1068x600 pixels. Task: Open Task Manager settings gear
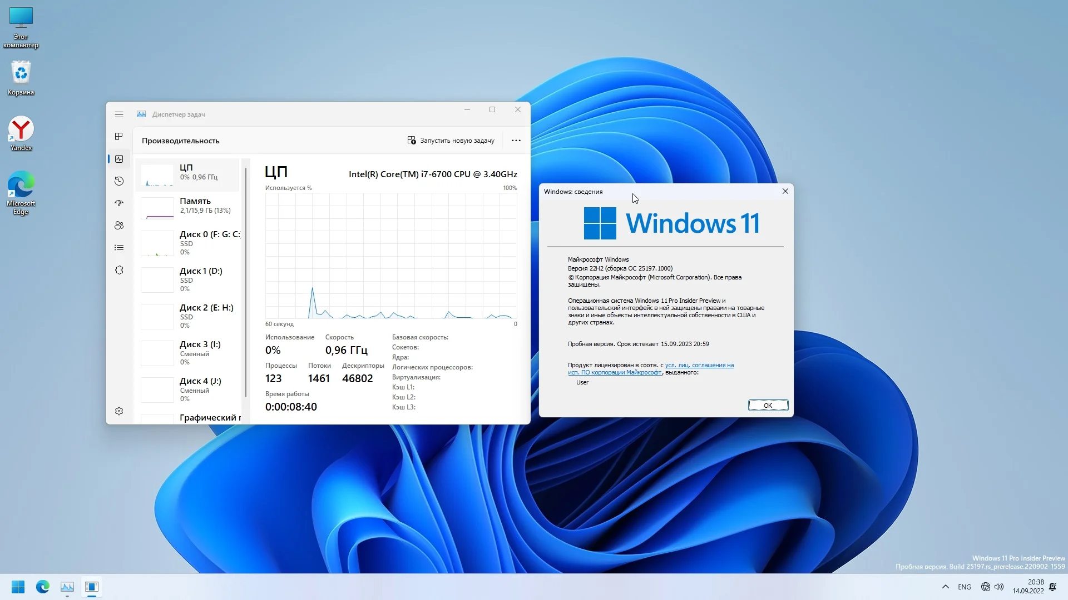click(119, 411)
